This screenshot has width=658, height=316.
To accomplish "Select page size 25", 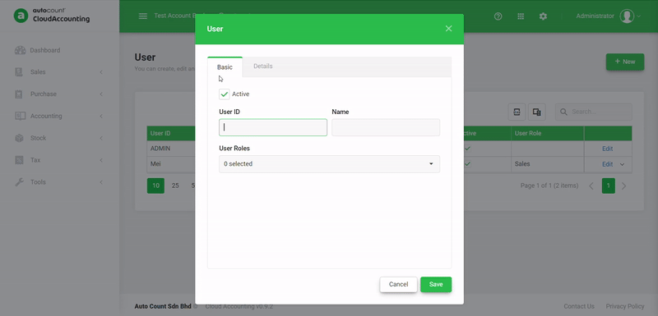I will (x=175, y=185).
